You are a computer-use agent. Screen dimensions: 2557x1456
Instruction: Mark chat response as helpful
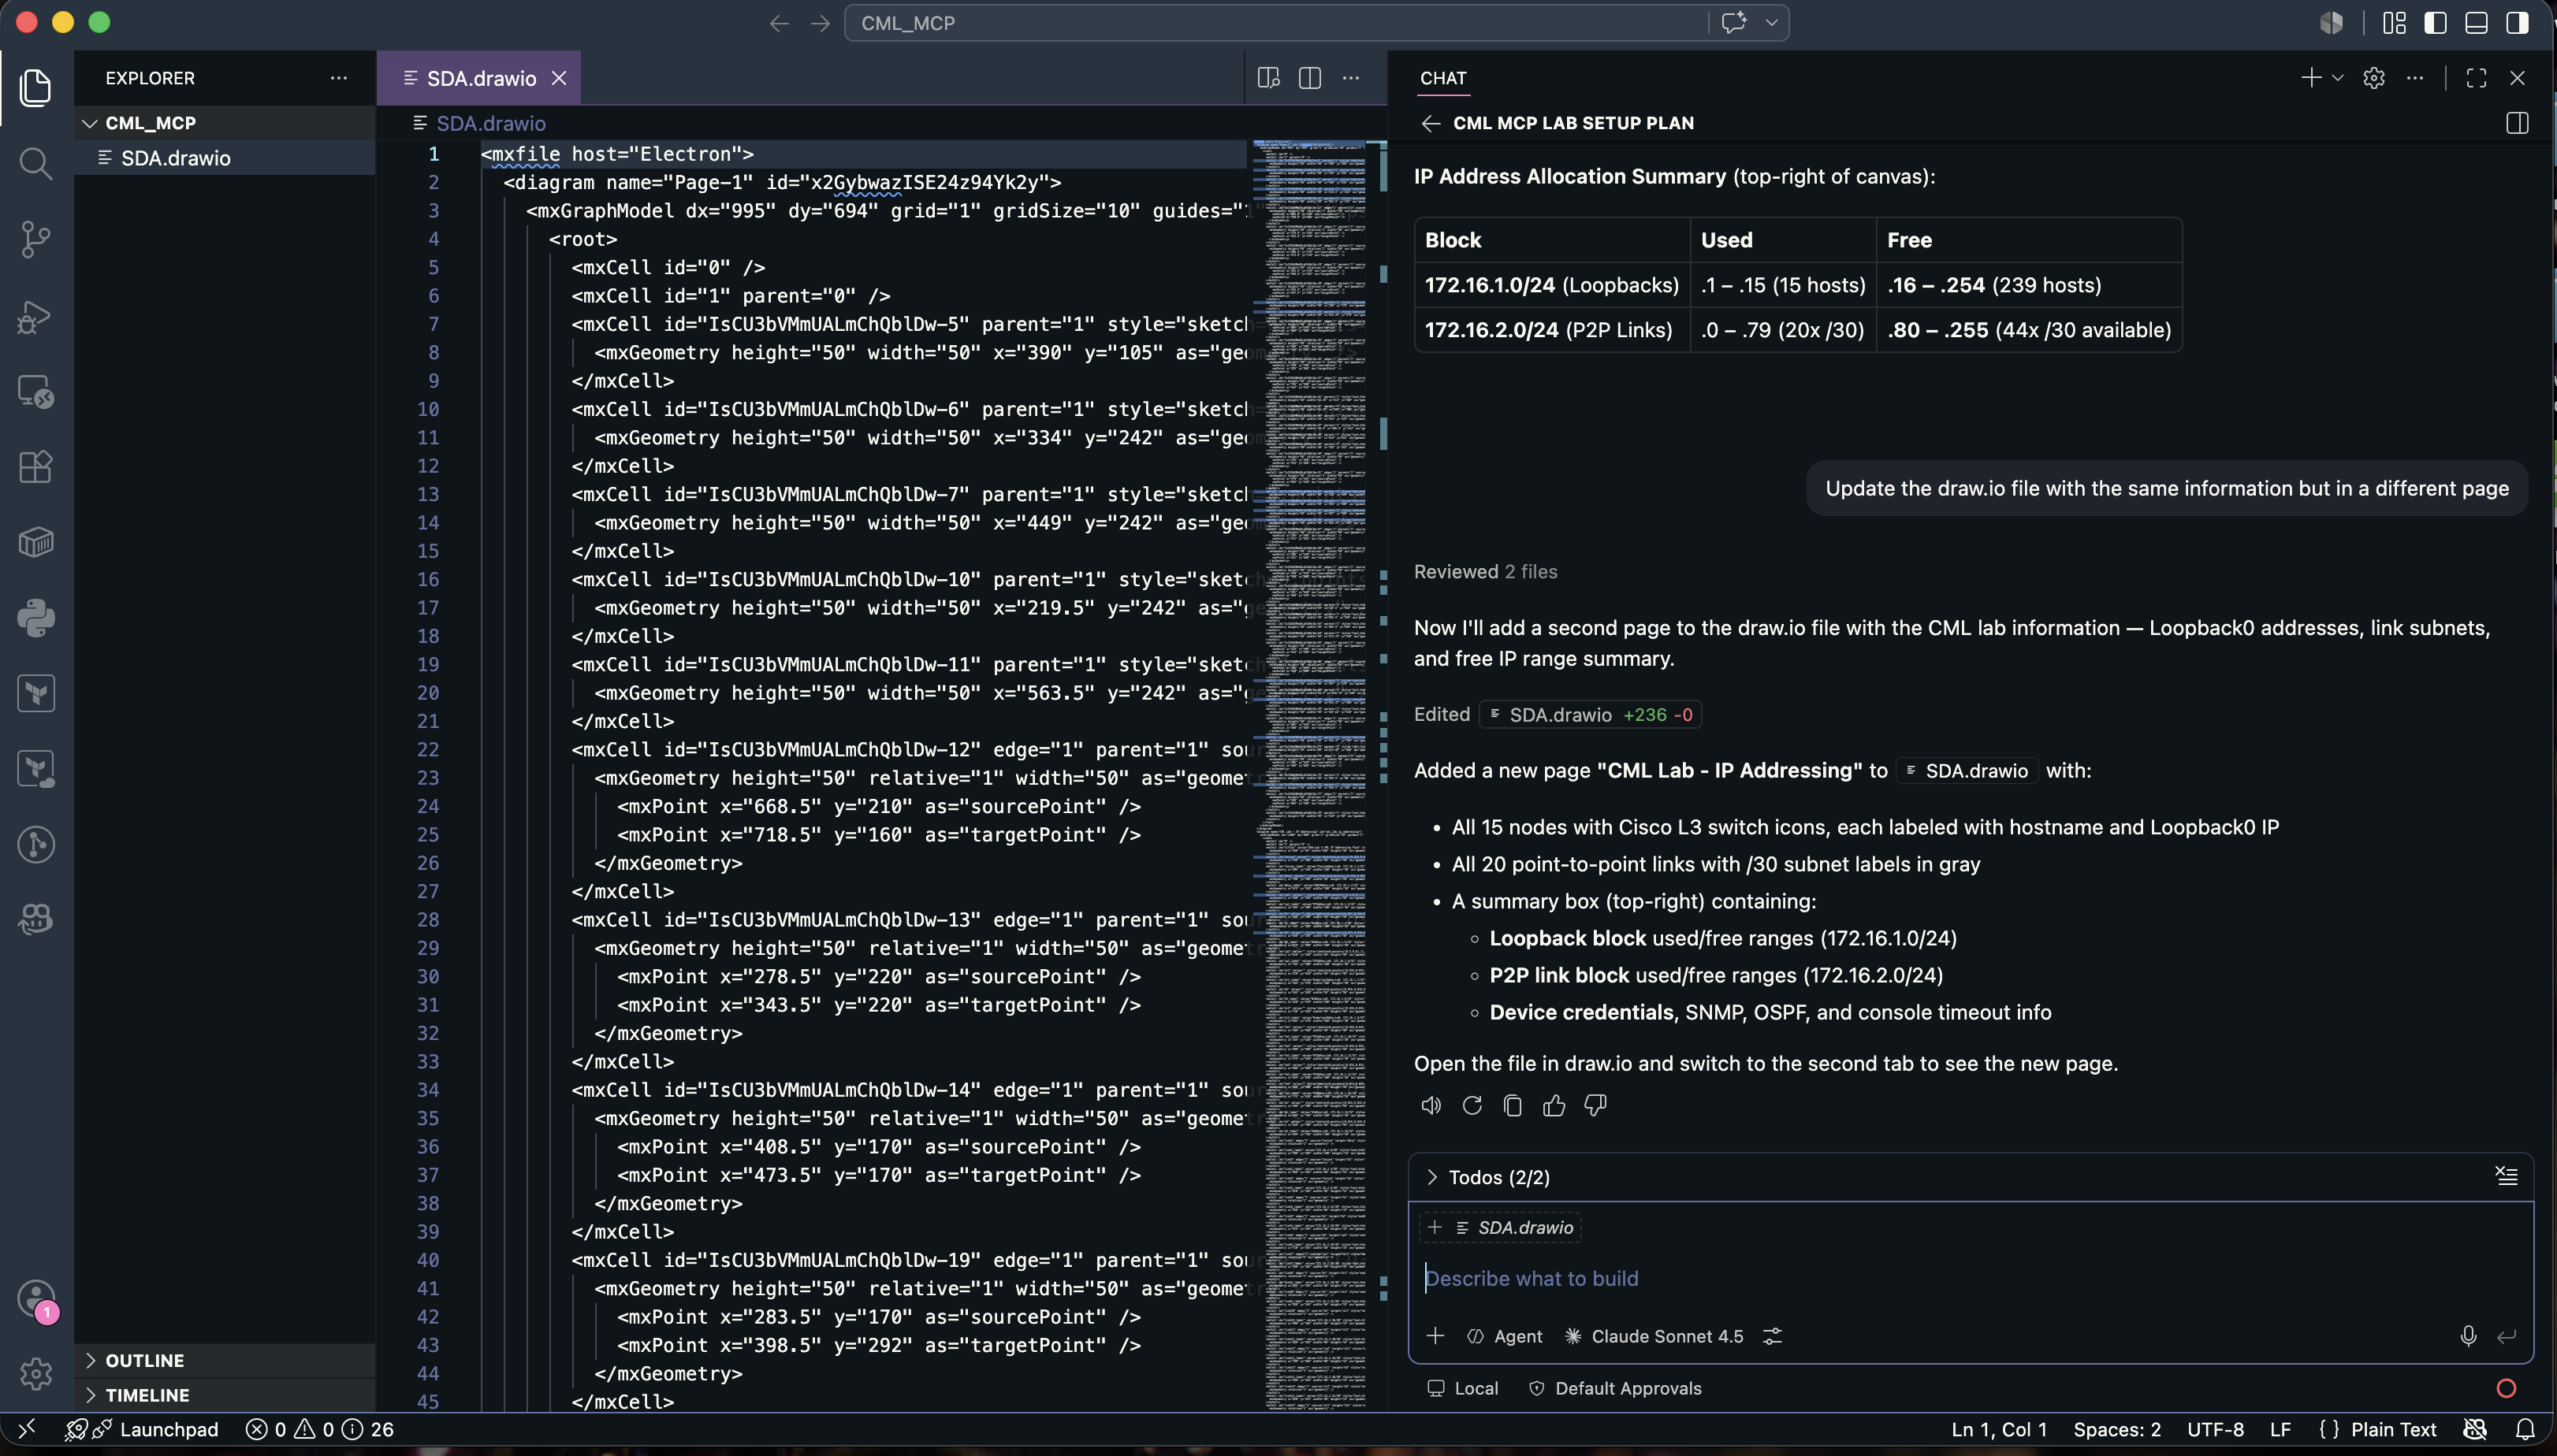point(1554,1105)
